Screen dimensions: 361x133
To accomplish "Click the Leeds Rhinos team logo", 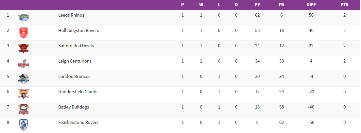I will point(24,16).
